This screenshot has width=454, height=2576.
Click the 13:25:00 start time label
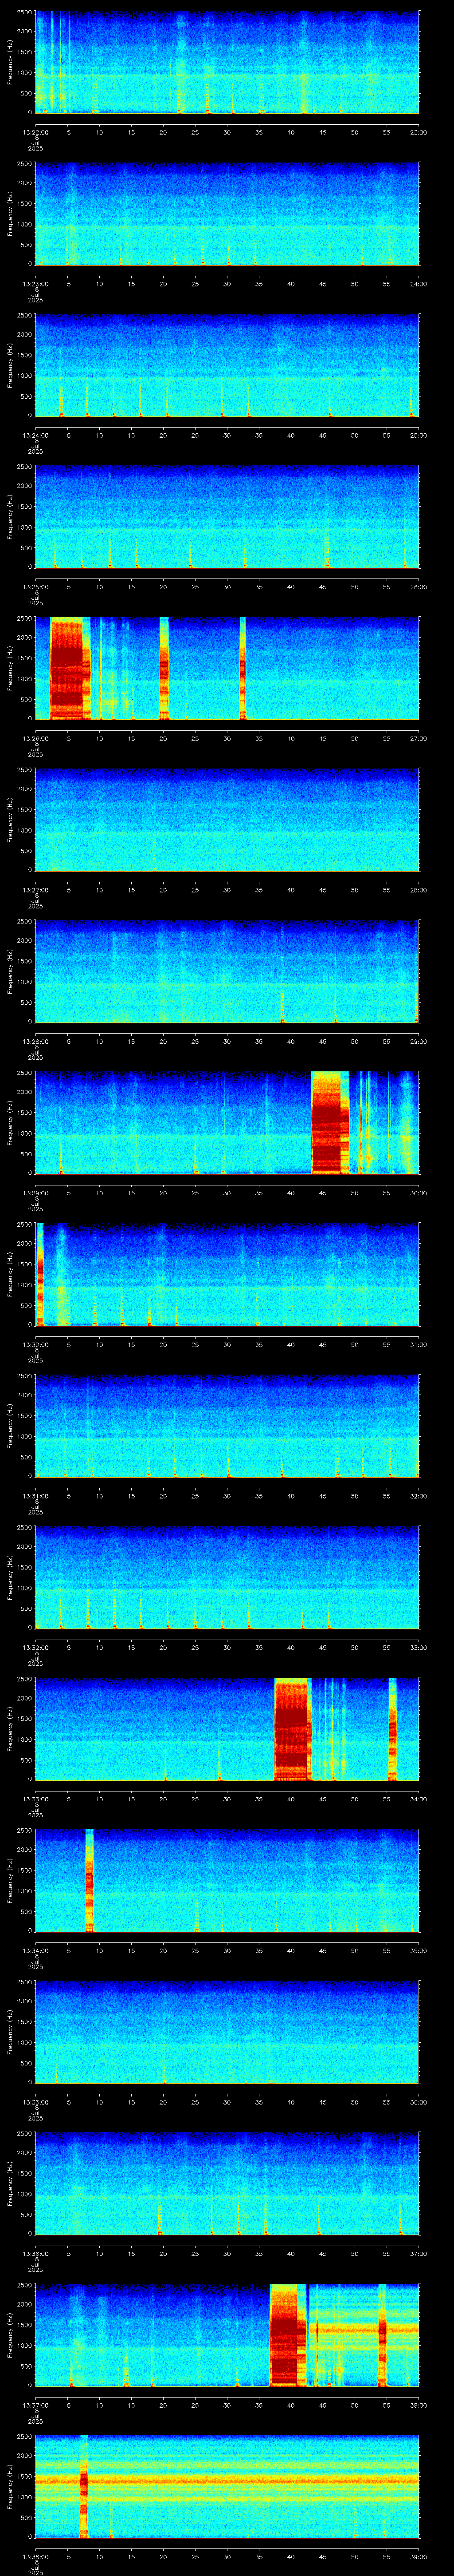(36, 587)
